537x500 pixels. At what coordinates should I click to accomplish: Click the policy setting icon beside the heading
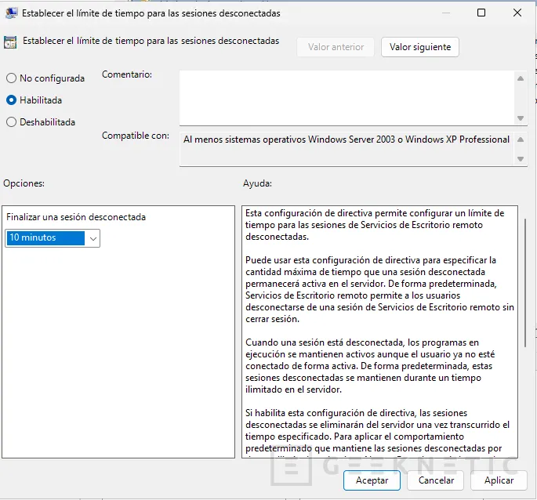[x=10, y=42]
